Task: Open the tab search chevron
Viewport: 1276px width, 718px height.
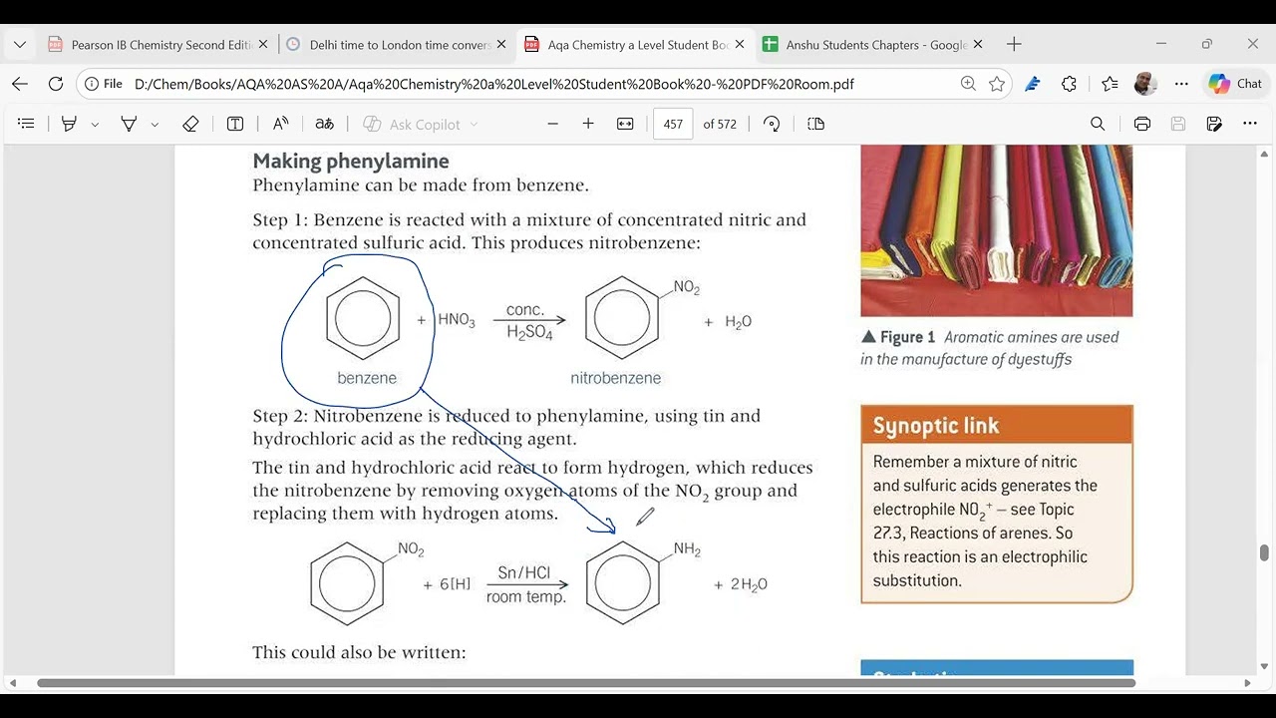Action: pyautogui.click(x=20, y=44)
